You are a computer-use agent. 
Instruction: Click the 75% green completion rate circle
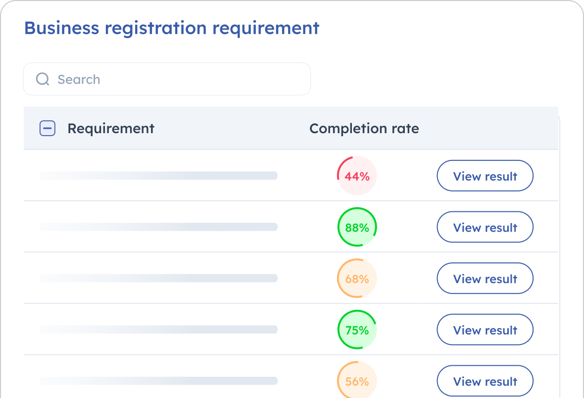pyautogui.click(x=356, y=329)
